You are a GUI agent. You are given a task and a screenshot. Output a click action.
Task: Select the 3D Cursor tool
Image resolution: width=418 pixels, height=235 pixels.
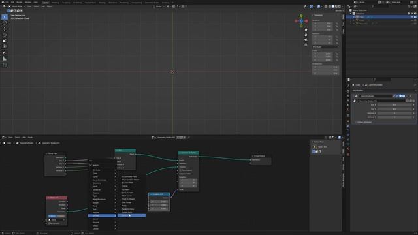click(x=5, y=23)
